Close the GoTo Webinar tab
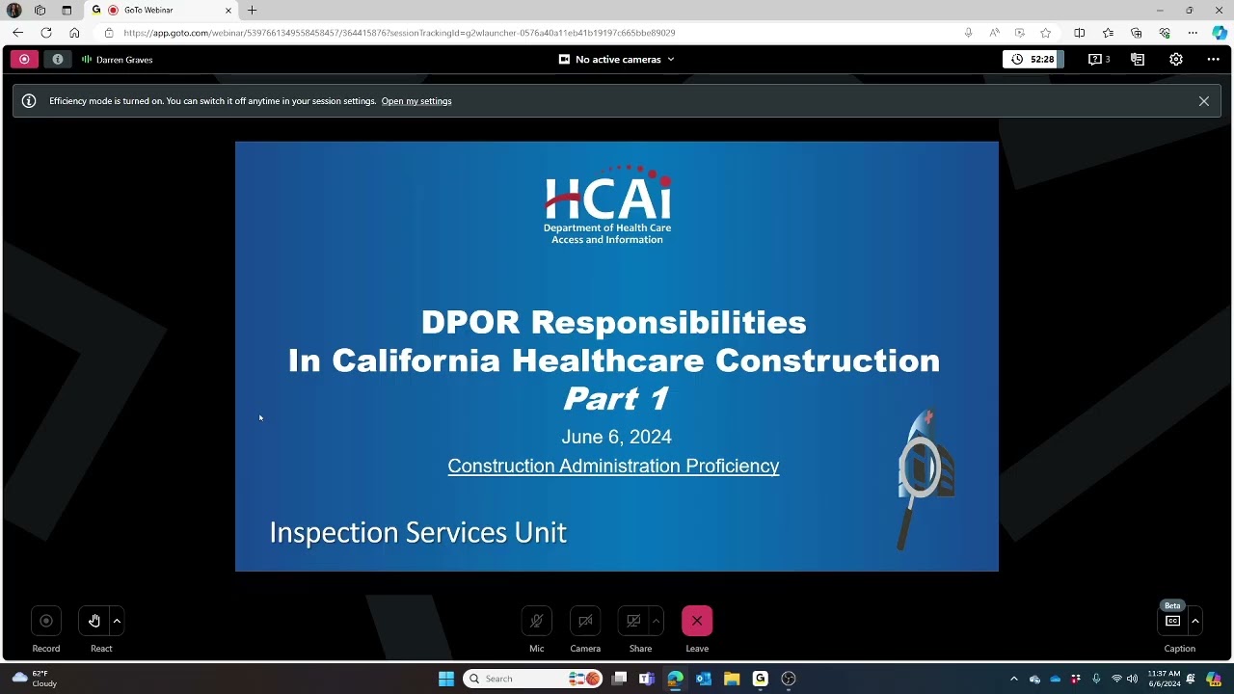1234x694 pixels. (x=228, y=11)
